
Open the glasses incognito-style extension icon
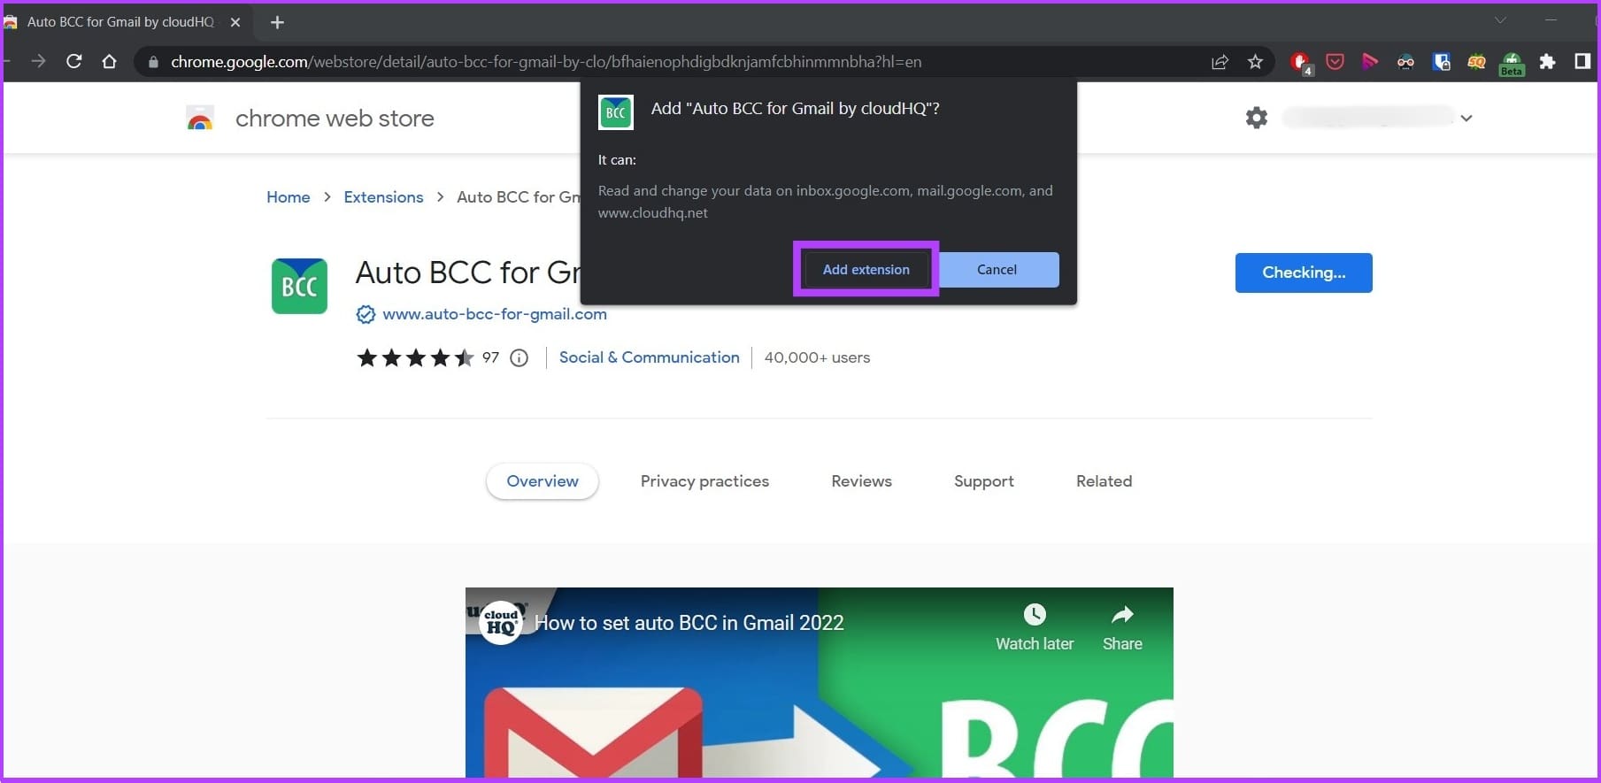click(1405, 61)
